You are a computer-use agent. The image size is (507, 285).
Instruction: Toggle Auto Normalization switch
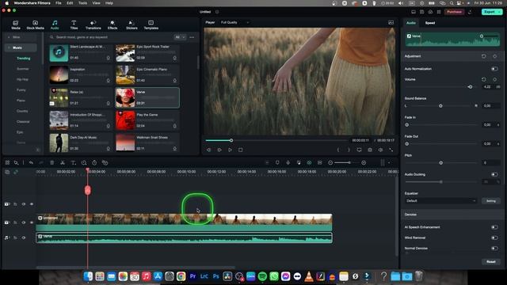(494, 69)
